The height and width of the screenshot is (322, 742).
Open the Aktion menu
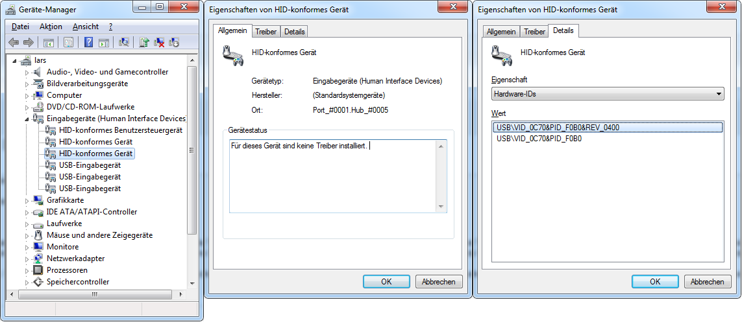[x=51, y=27]
